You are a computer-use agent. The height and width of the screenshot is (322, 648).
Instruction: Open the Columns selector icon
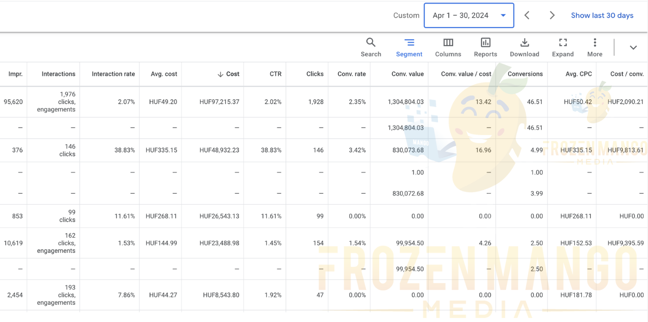[x=448, y=43]
